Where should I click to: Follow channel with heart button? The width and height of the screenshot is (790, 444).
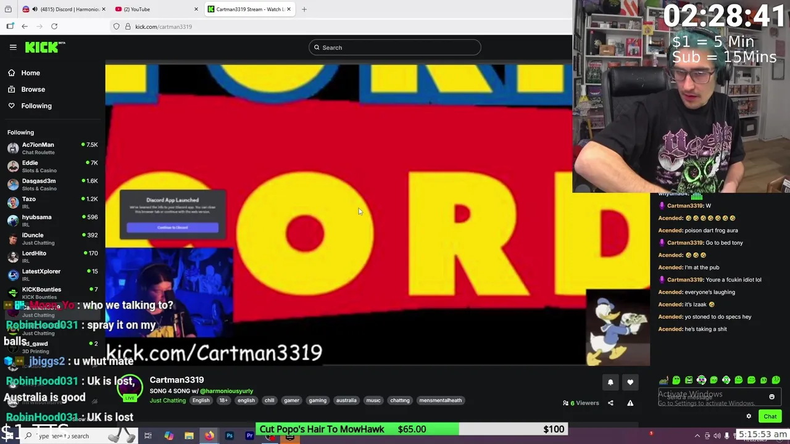630,382
